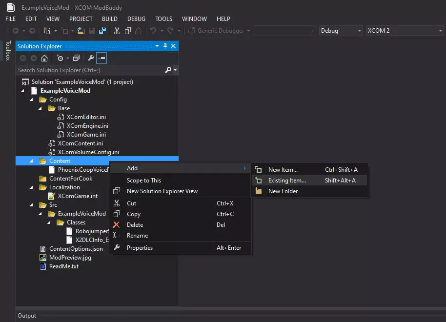Click the Home icon in Solution Explorer
Image resolution: width=446 pixels, height=322 pixels.
click(x=44, y=58)
